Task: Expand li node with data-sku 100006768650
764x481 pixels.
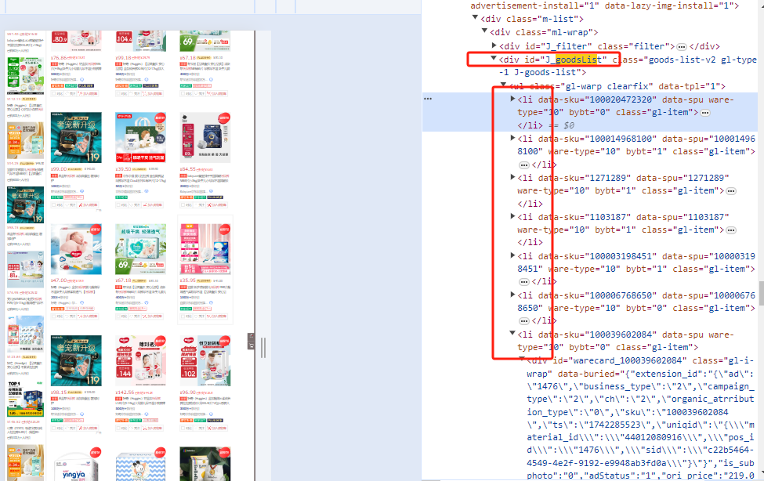Action: click(x=512, y=295)
